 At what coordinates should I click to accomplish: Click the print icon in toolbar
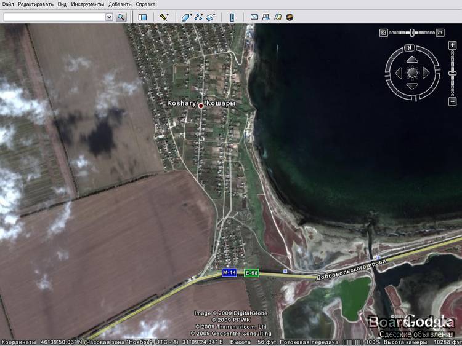[x=265, y=17]
